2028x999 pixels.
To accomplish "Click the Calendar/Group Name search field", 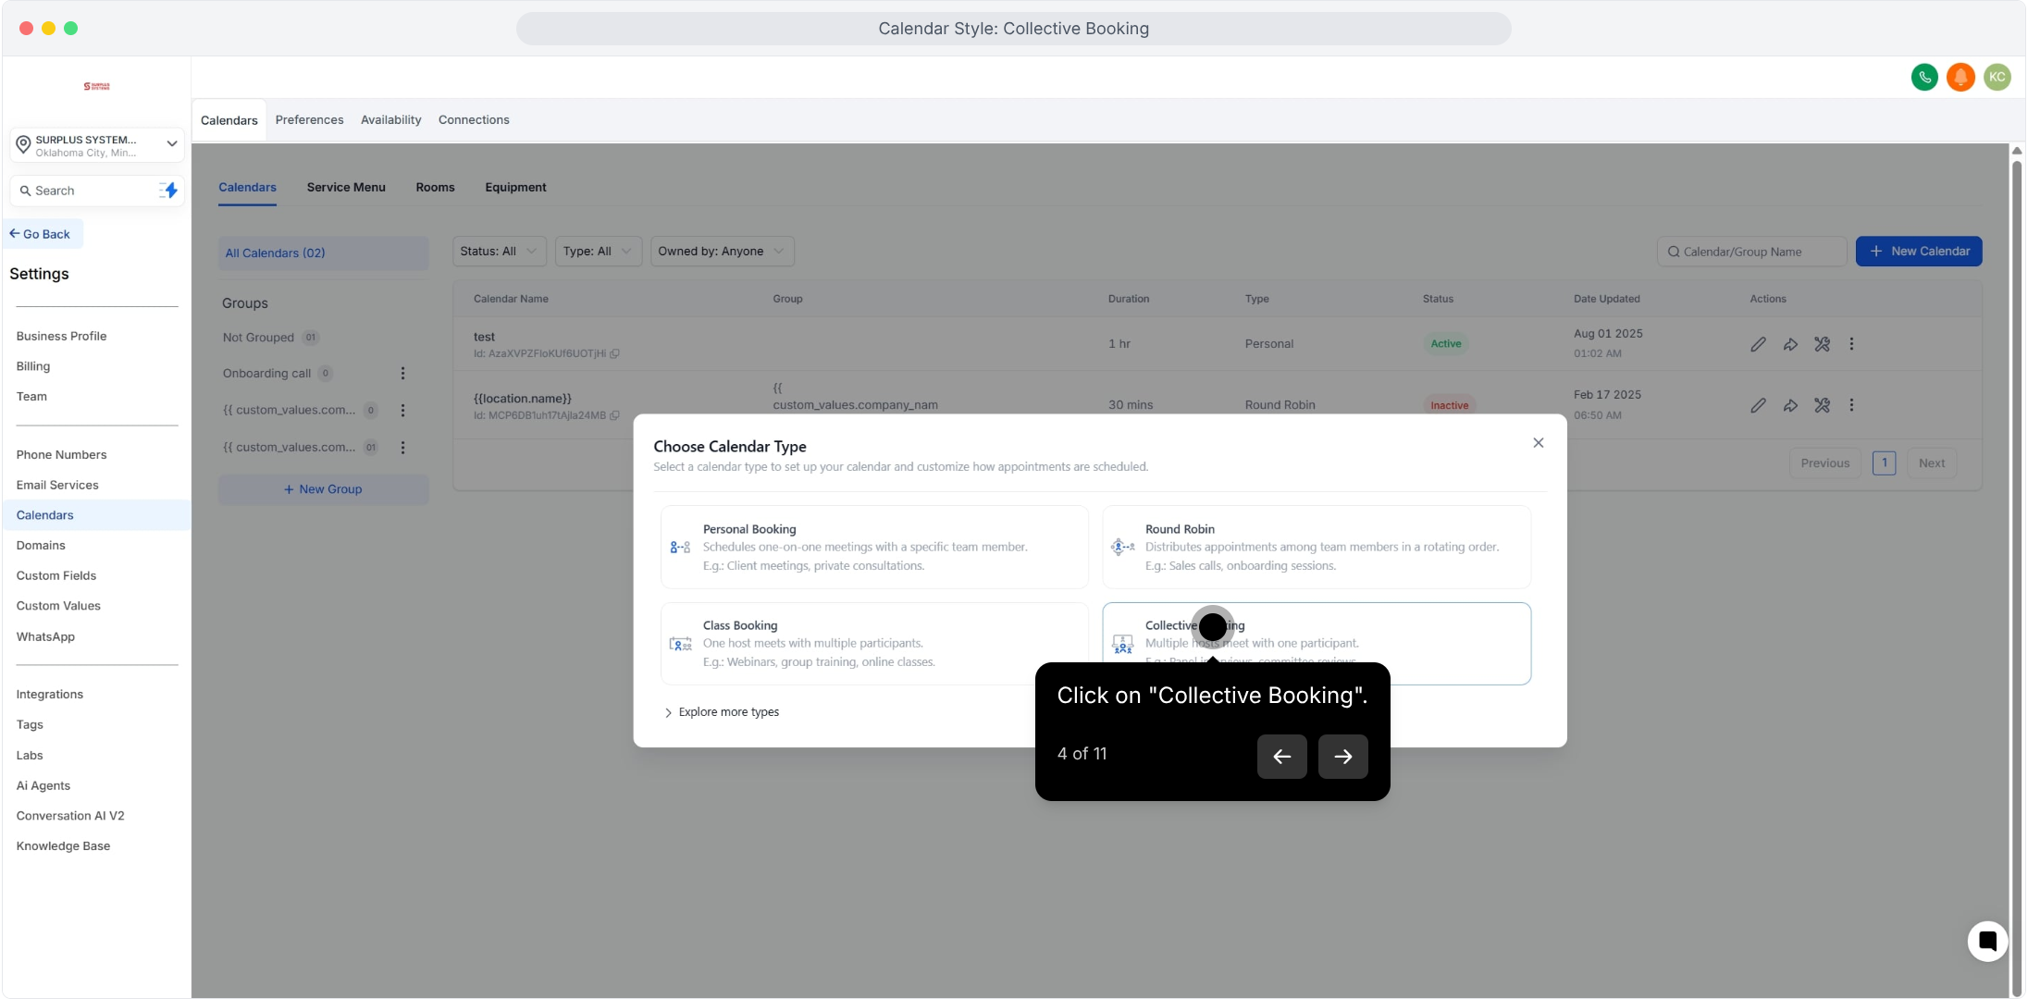I will [1751, 252].
